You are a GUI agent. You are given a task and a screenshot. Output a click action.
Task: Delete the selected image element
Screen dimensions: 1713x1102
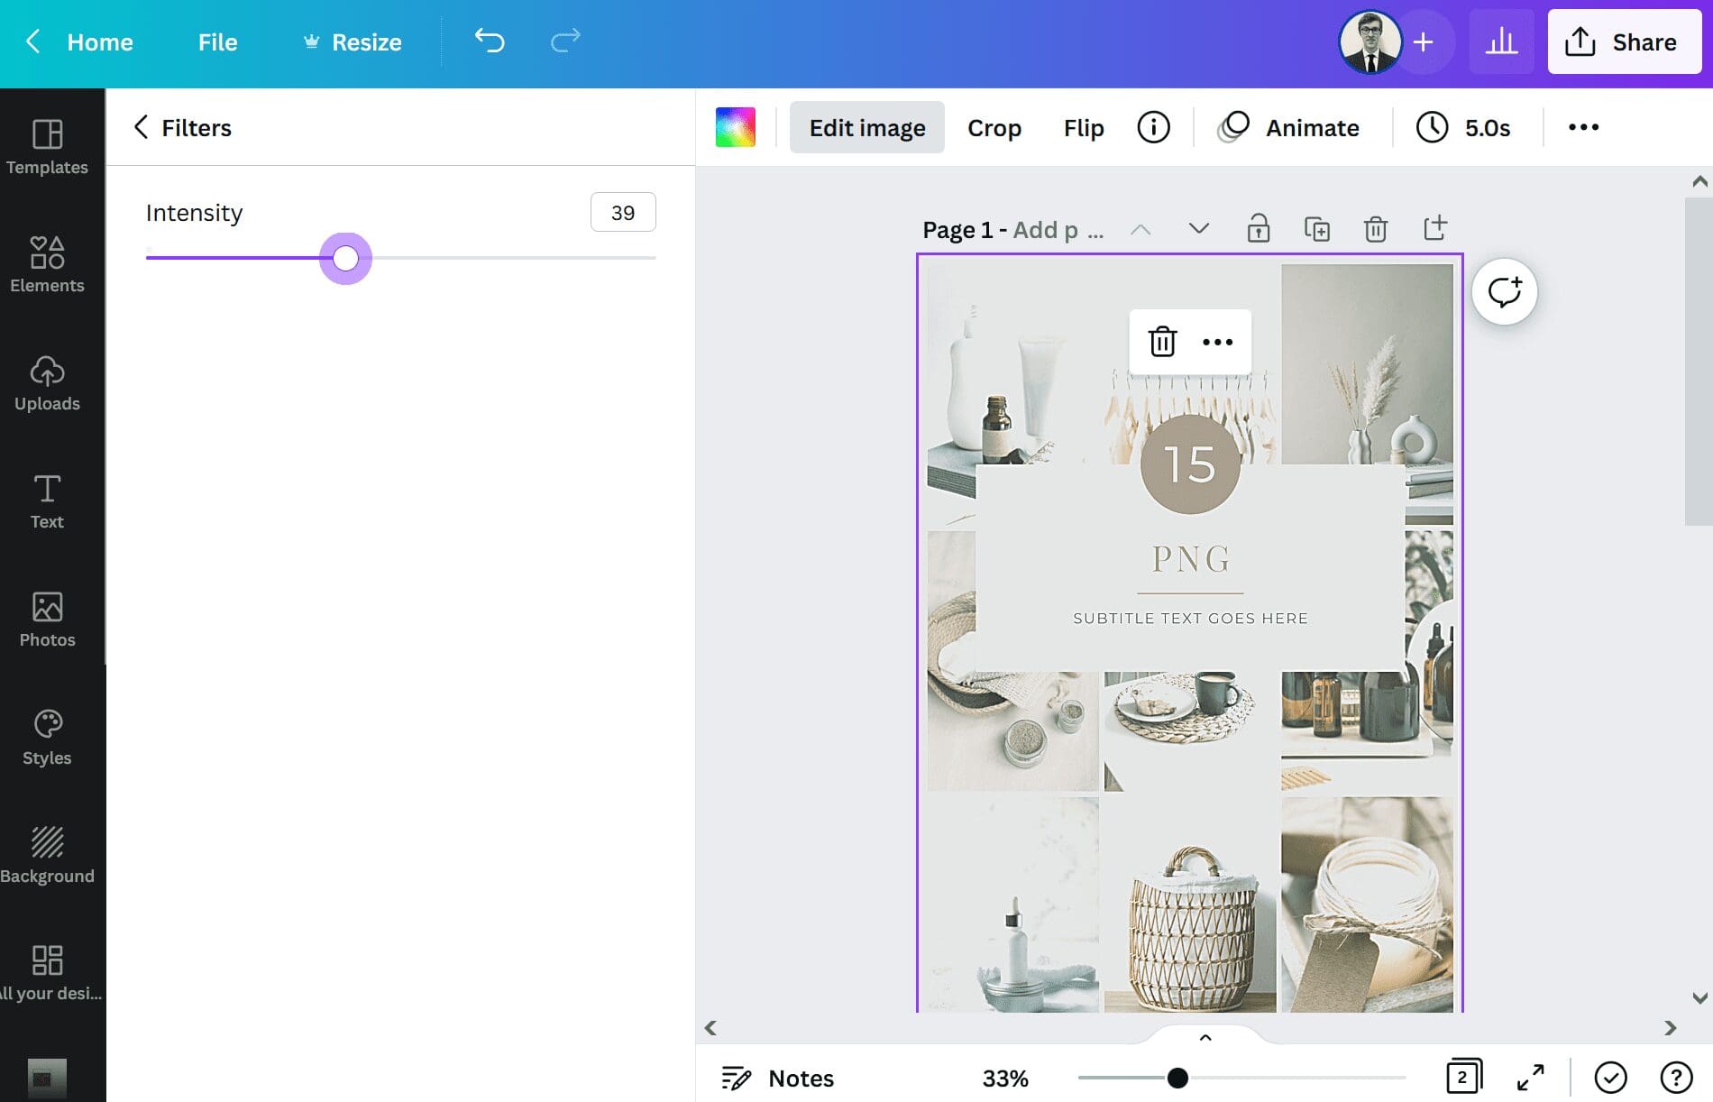[x=1162, y=342]
